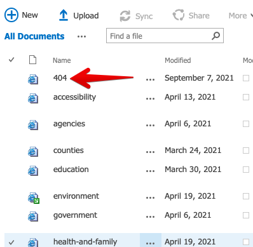Click the Sync arrows icon
The height and width of the screenshot is (247, 253).
125,16
